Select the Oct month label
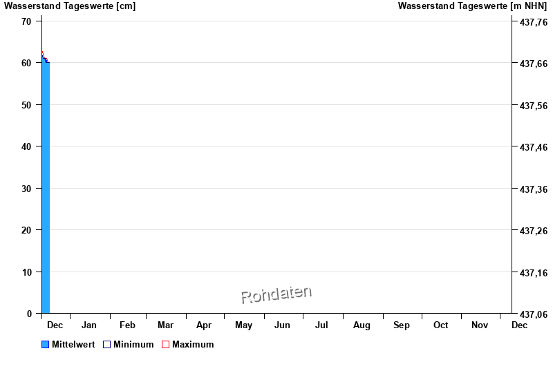The height and width of the screenshot is (380, 553). pyautogui.click(x=440, y=325)
